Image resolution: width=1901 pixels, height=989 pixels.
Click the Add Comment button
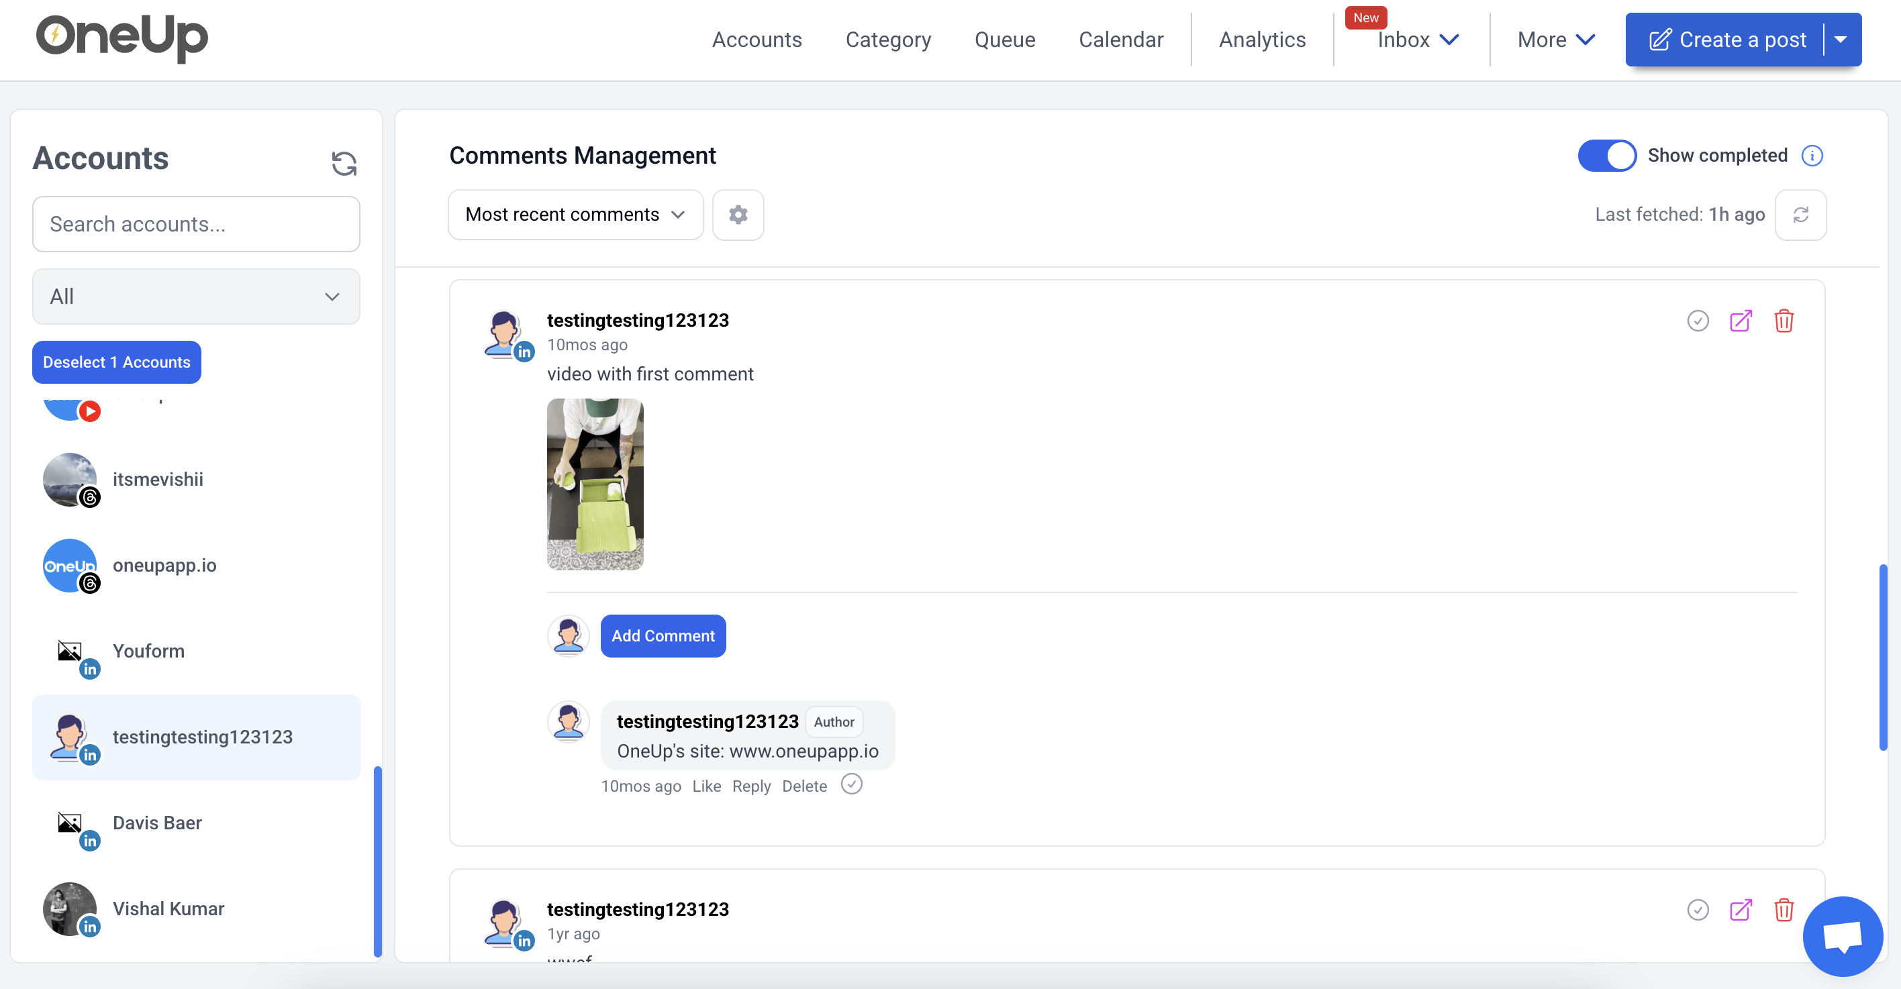[x=663, y=635]
